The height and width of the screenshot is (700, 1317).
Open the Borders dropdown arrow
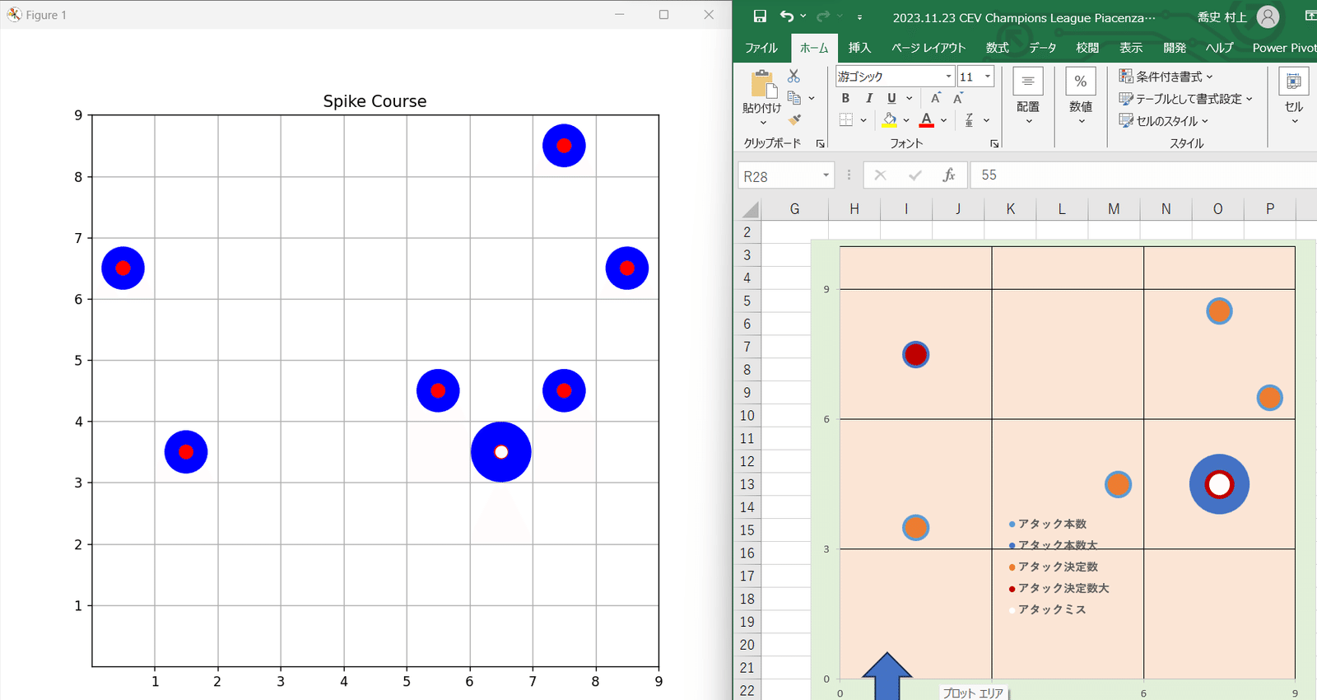click(x=863, y=120)
